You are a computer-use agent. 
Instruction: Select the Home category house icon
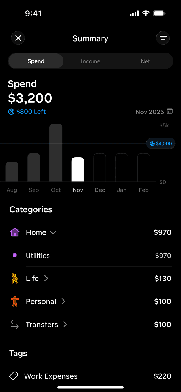tap(15, 232)
